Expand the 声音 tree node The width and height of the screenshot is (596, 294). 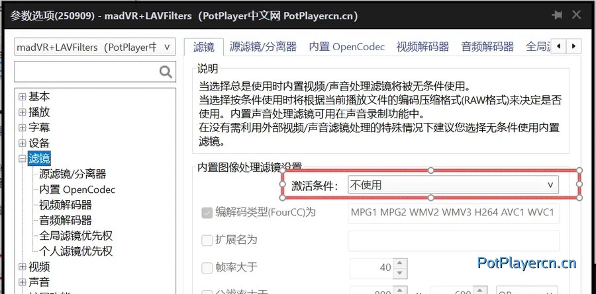23,283
